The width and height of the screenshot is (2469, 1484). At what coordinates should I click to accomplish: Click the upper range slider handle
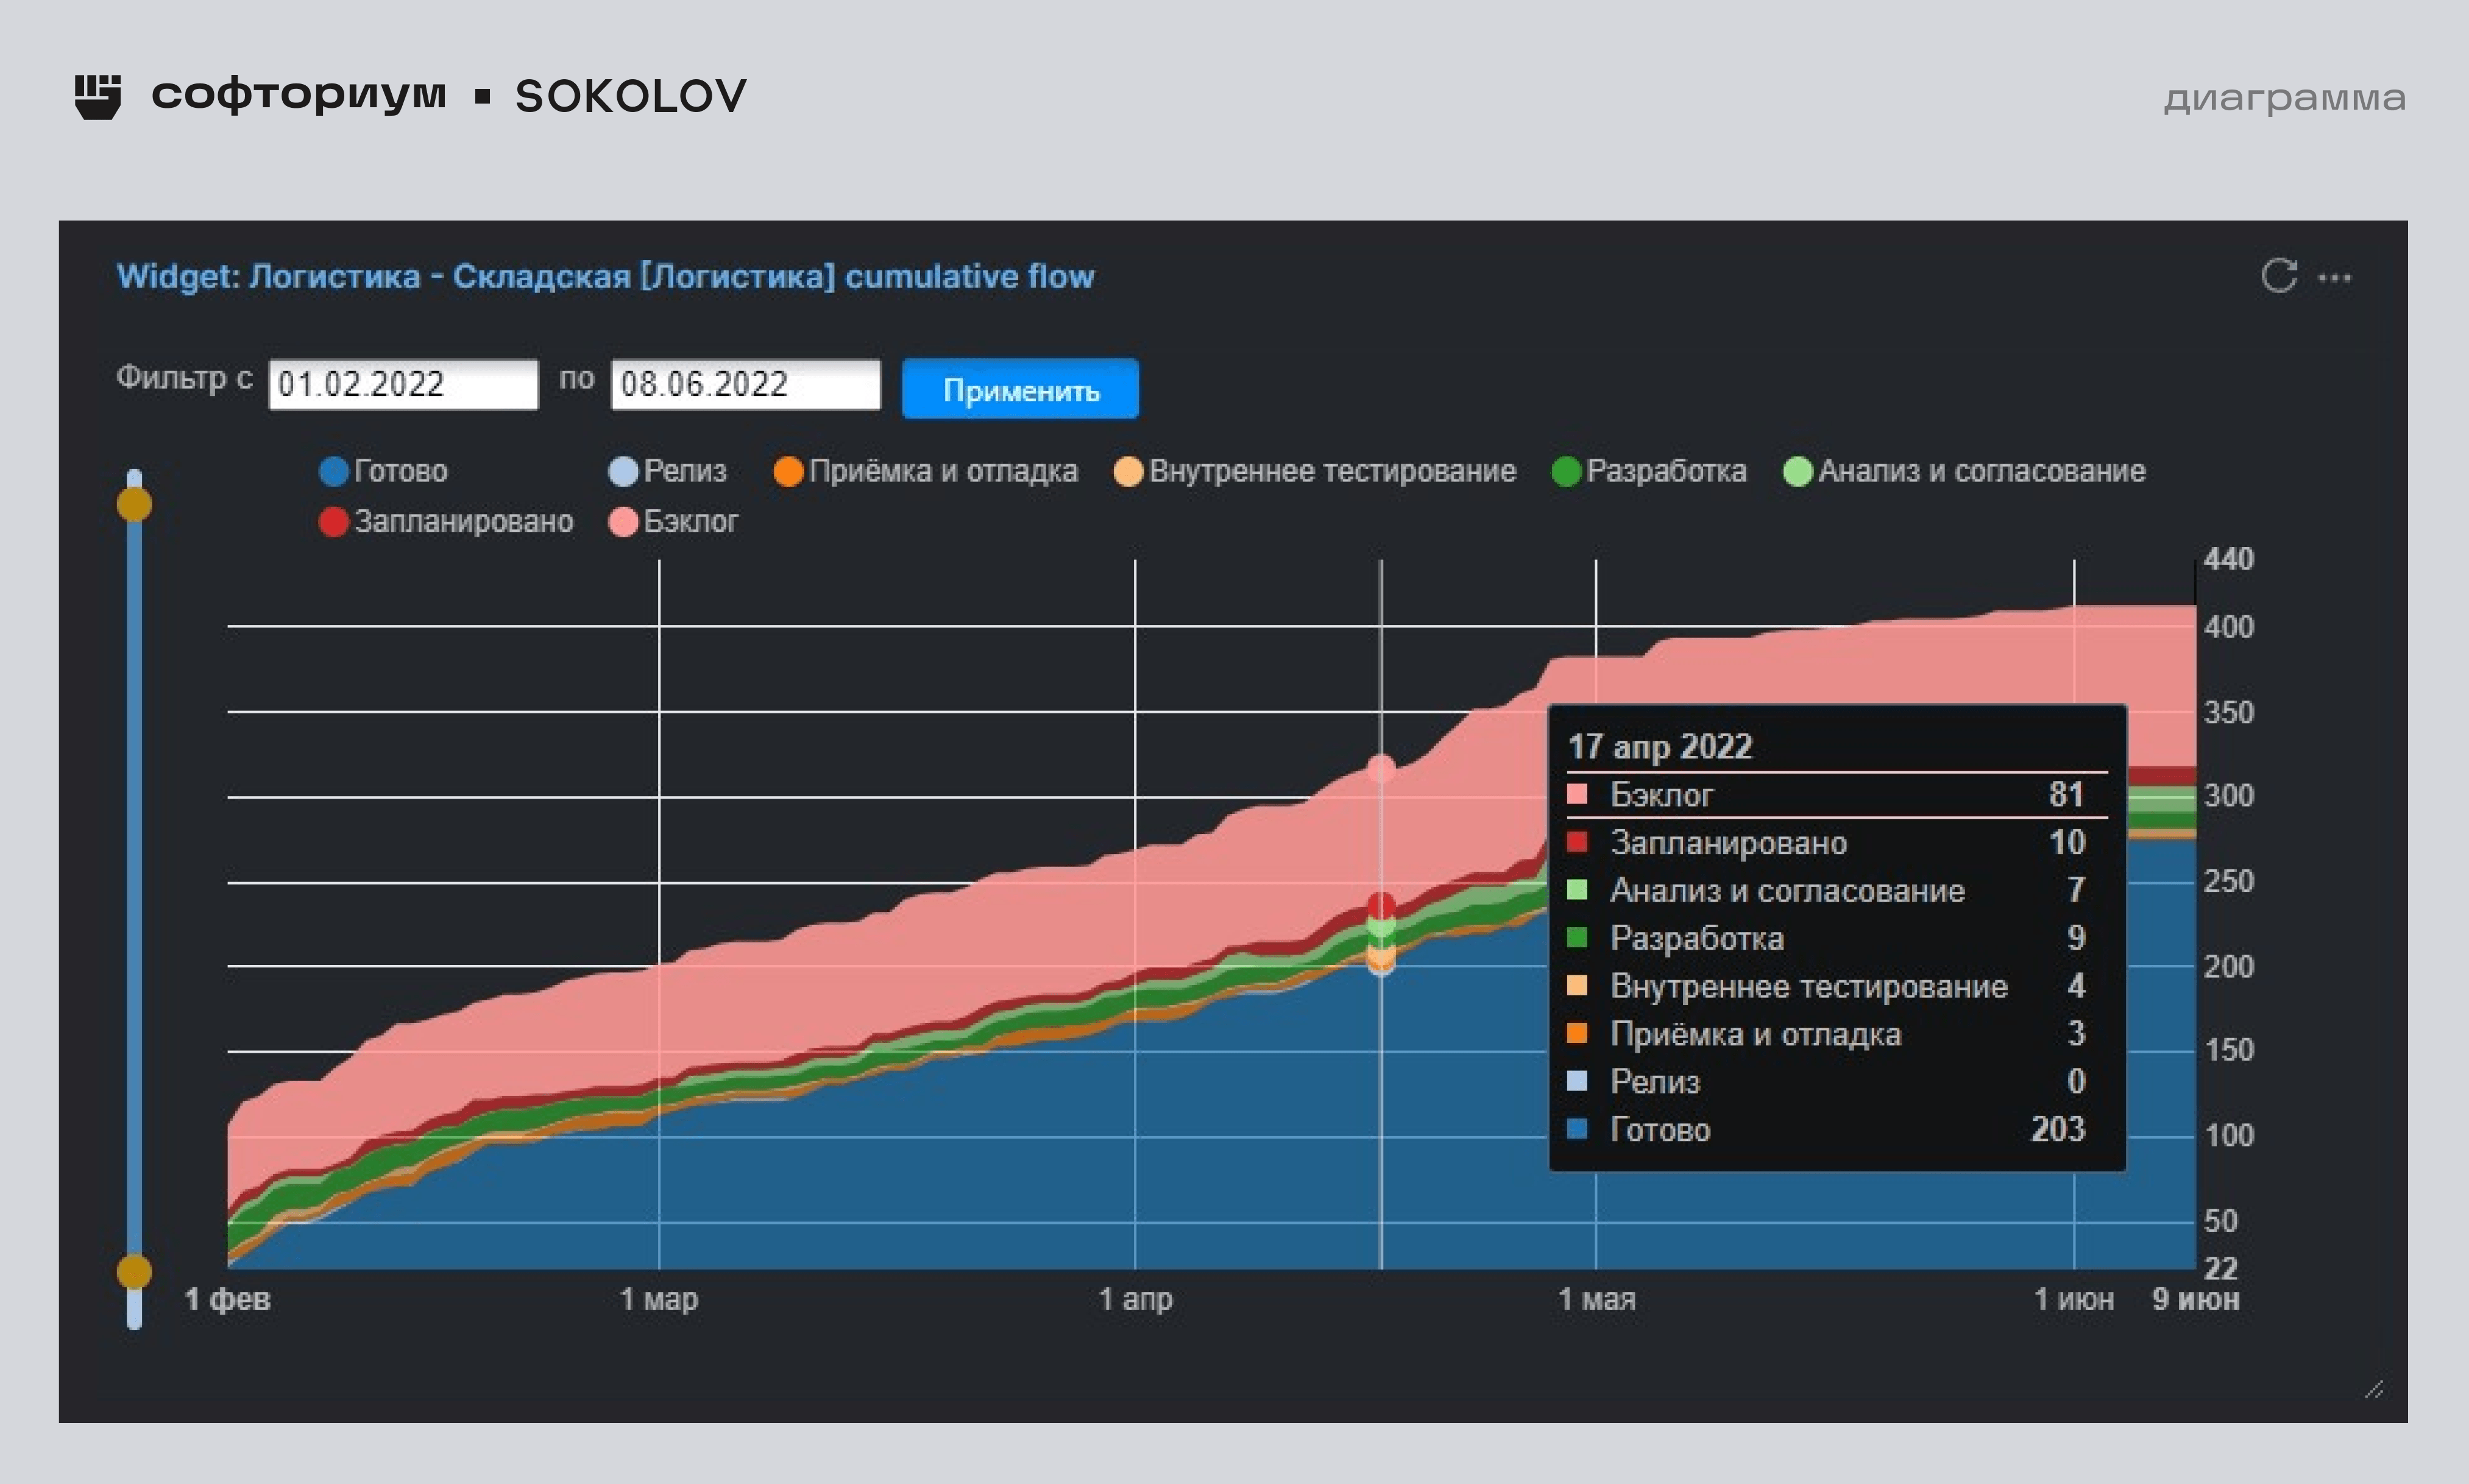[134, 504]
